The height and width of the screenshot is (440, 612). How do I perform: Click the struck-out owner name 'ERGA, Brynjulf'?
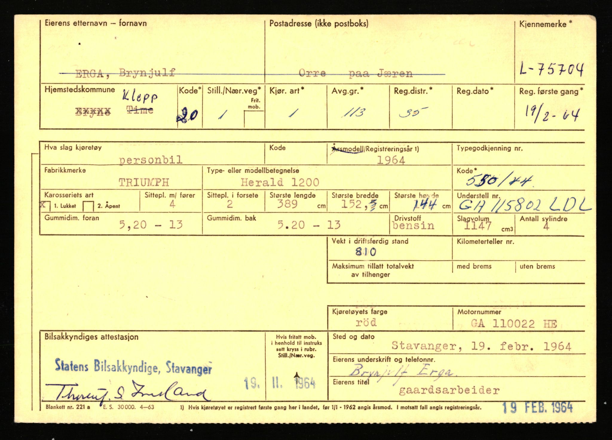pos(125,73)
